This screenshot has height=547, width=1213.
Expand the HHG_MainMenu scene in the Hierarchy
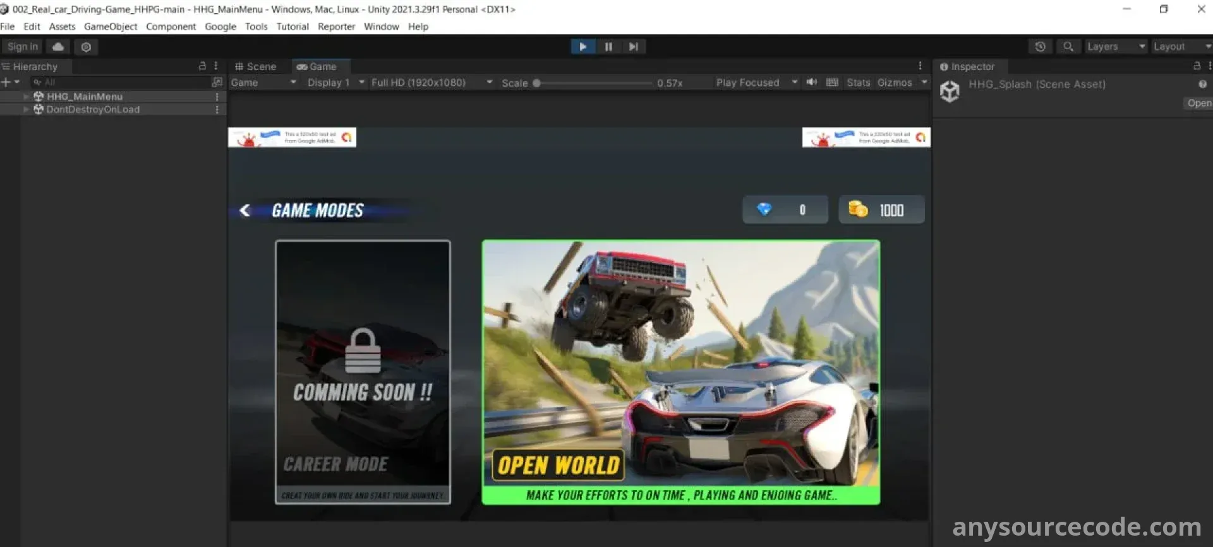(26, 97)
